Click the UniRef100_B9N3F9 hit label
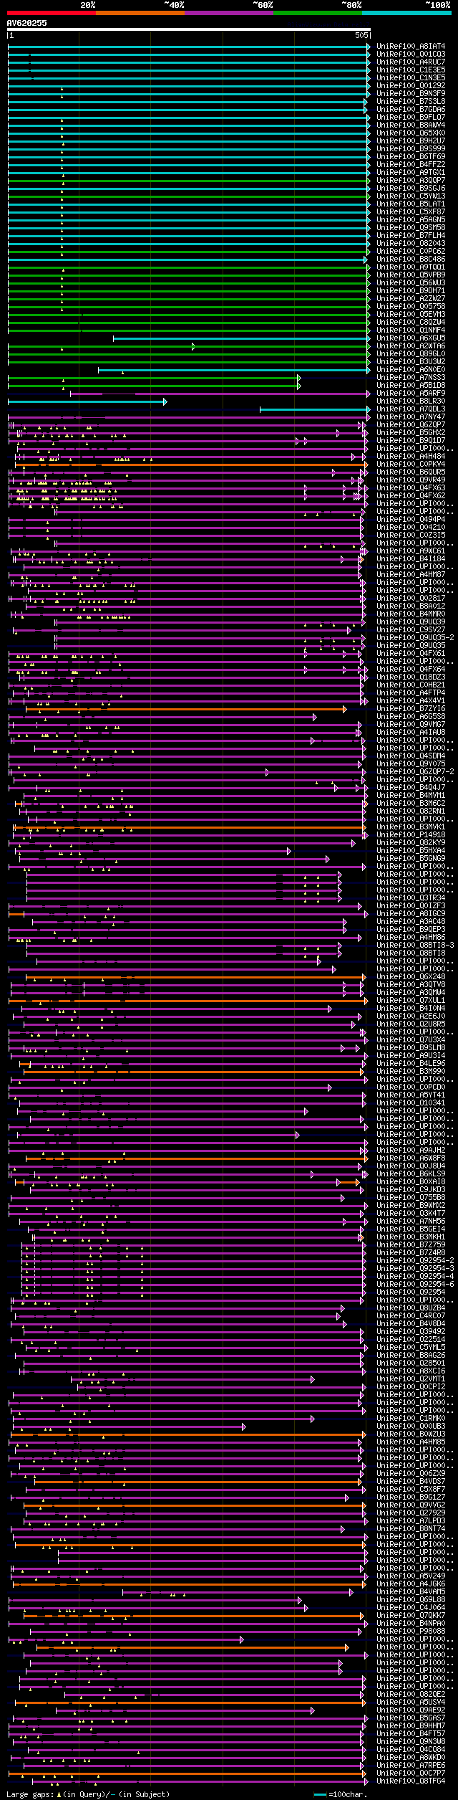This screenshot has height=1800, width=458. pos(411,94)
